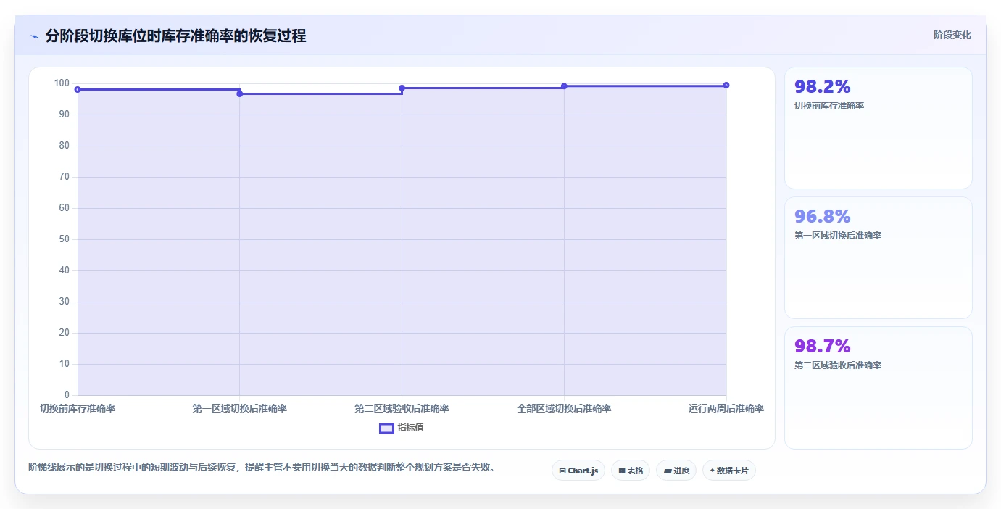1001x509 pixels.
Task: Click x-axis label 第二区域验收后准确率
Action: pyautogui.click(x=402, y=408)
